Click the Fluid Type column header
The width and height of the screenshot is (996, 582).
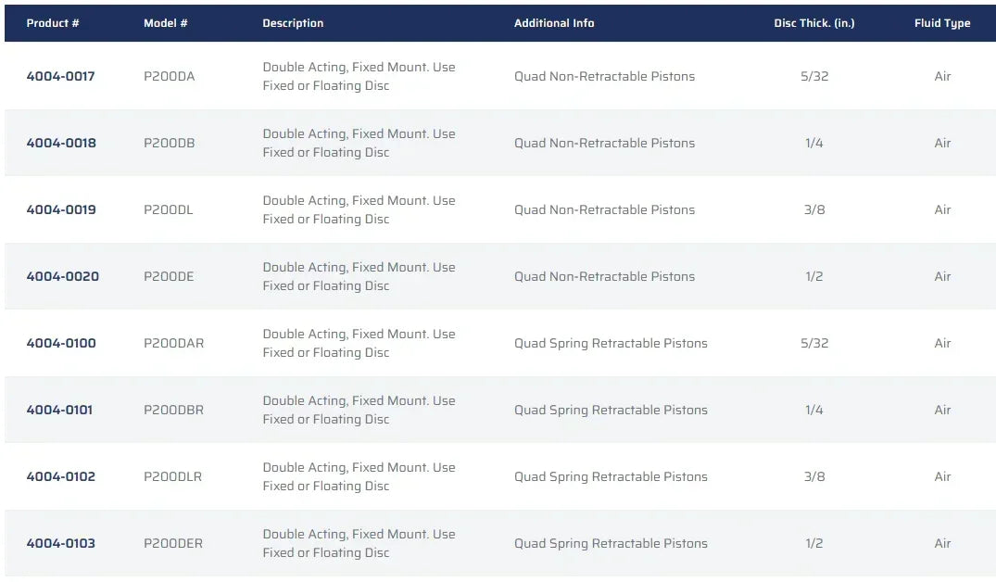942,23
